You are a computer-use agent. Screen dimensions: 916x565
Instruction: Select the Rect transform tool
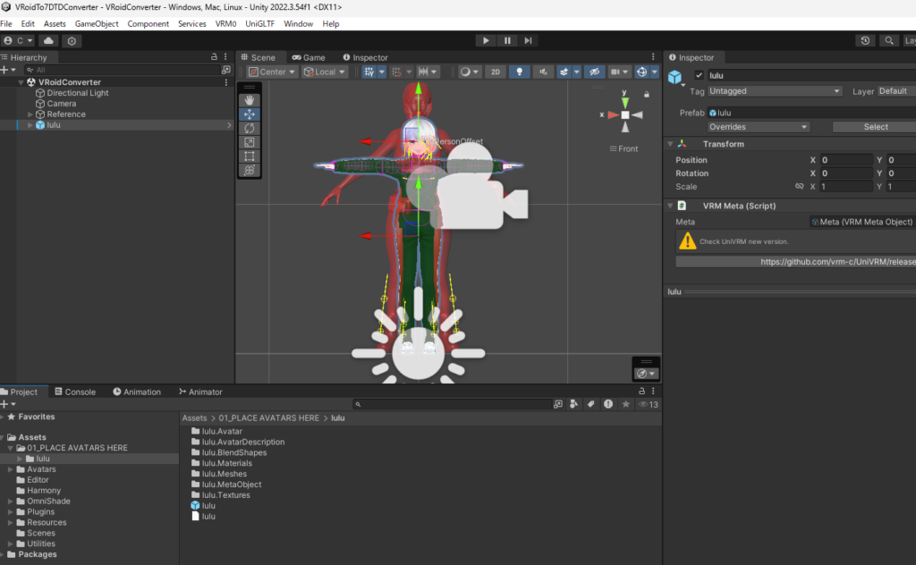coord(250,156)
